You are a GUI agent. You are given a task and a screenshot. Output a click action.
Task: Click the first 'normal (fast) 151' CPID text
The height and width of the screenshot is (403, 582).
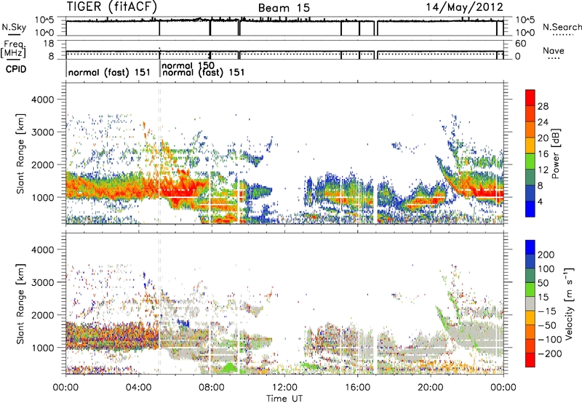(x=109, y=72)
